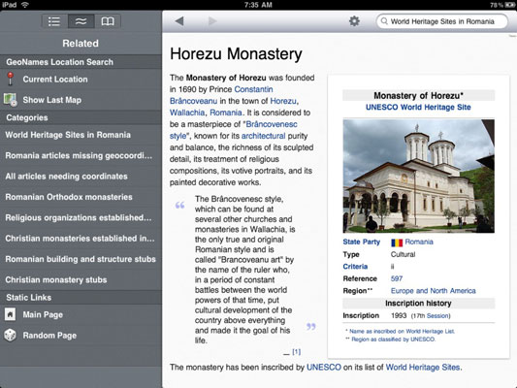Go forward with the right arrow
517x388 pixels.
point(212,21)
